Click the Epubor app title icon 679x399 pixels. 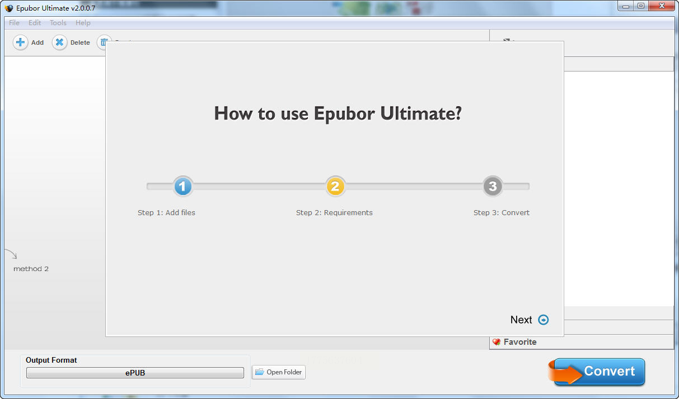[x=9, y=8]
